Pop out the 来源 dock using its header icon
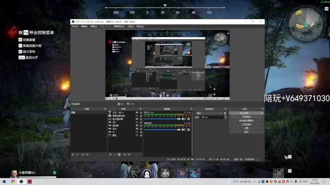Screen dimensions: 330x185 (140, 109)
